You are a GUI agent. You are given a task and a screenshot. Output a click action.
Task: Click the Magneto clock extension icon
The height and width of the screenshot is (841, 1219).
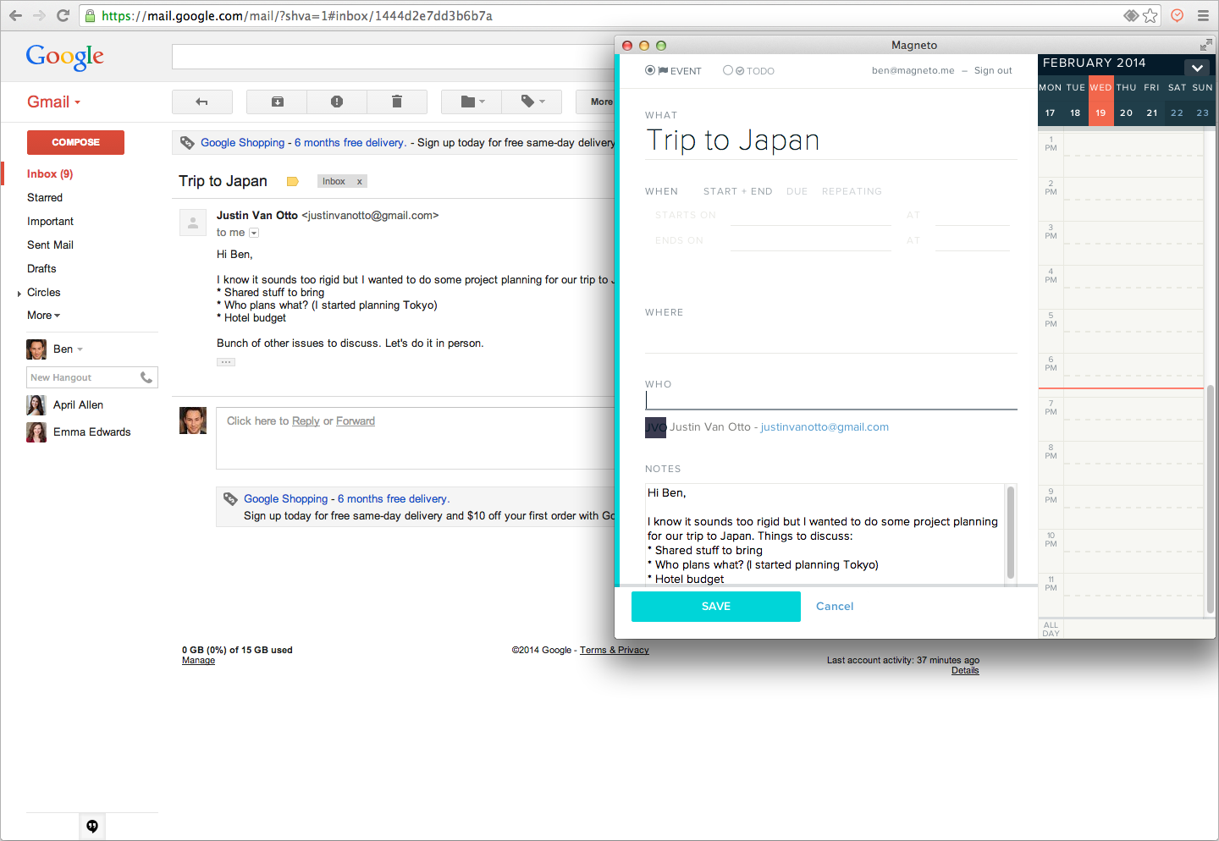tap(1177, 15)
